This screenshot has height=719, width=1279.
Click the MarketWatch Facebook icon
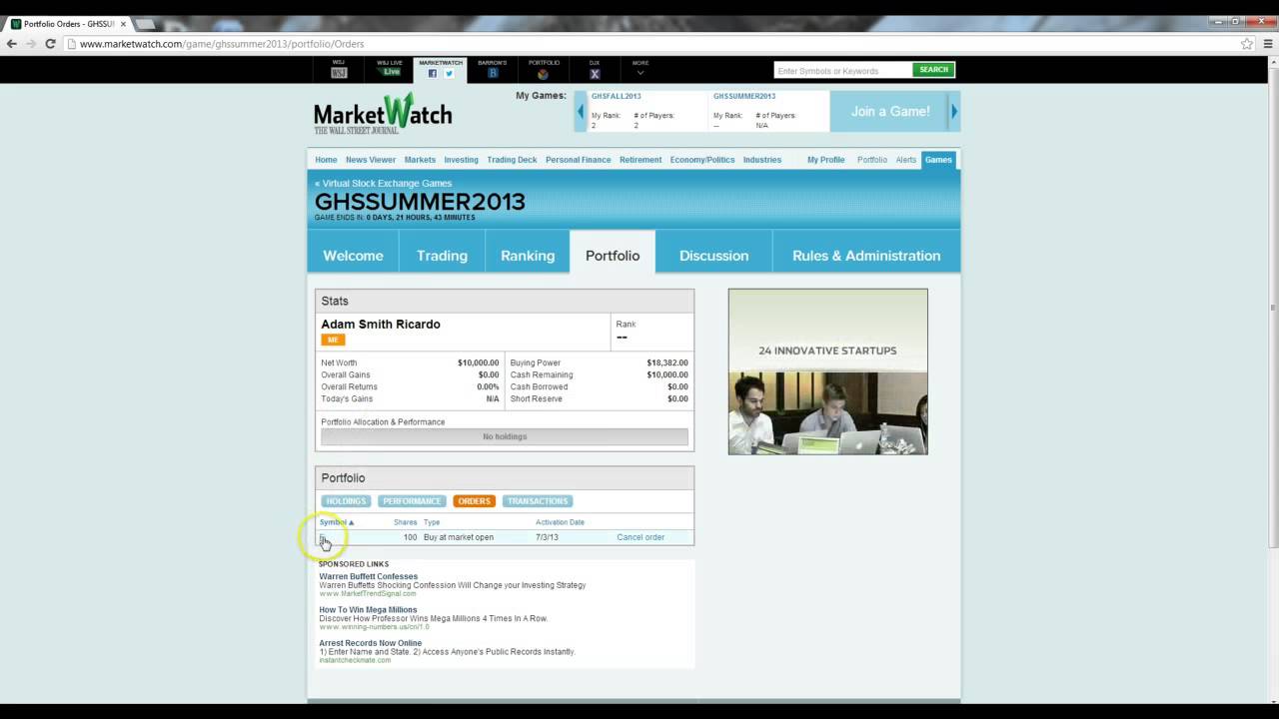click(433, 73)
